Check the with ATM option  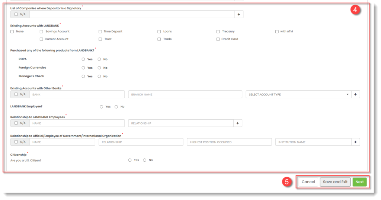pyautogui.click(x=277, y=32)
